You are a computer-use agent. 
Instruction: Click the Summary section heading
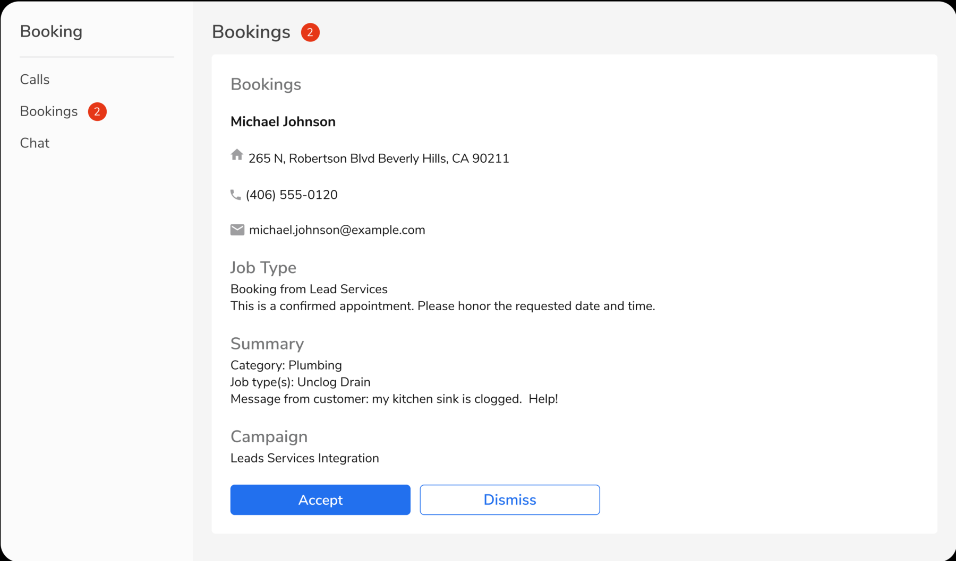coord(267,344)
